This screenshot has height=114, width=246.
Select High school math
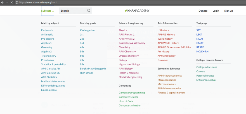(x=86, y=73)
